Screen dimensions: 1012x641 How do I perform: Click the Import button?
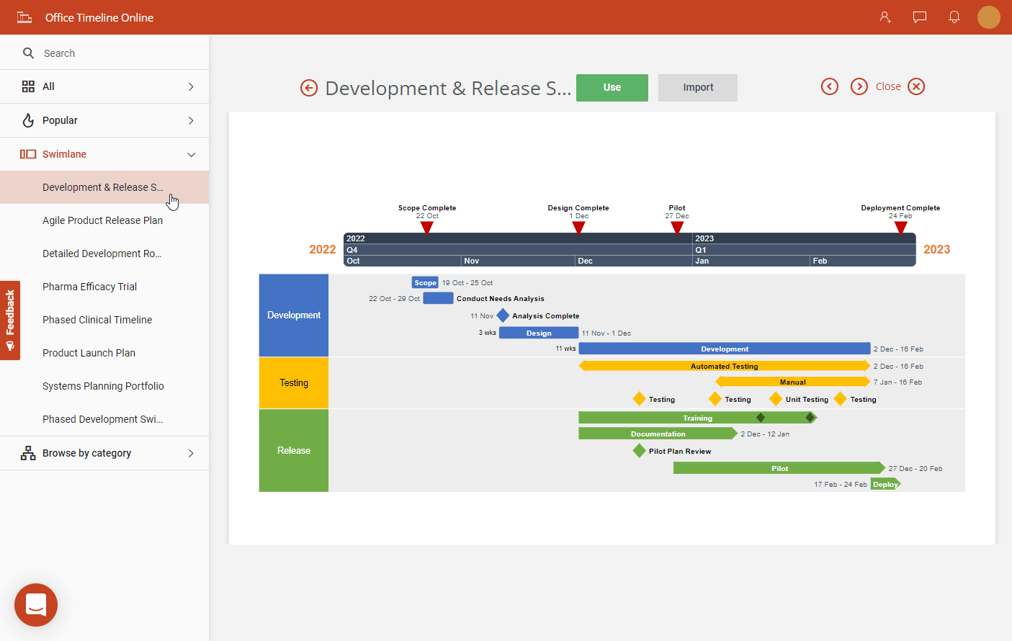click(x=697, y=87)
